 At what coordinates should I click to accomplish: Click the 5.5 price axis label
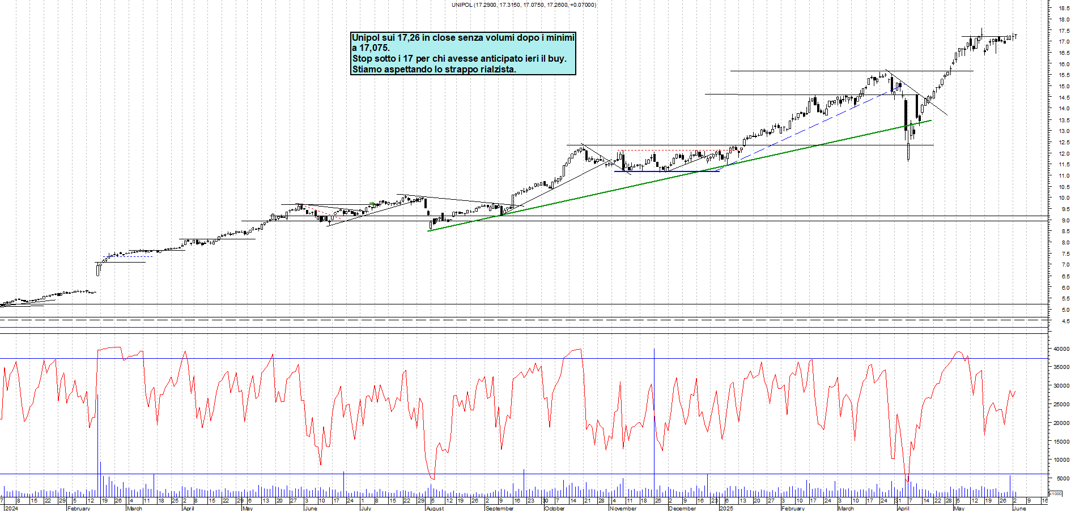pyautogui.click(x=1065, y=299)
